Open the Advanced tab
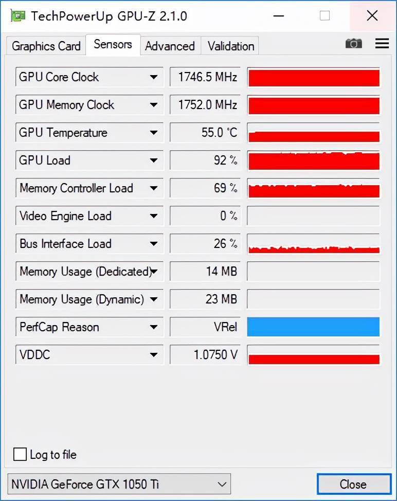The width and height of the screenshot is (397, 501). [170, 46]
